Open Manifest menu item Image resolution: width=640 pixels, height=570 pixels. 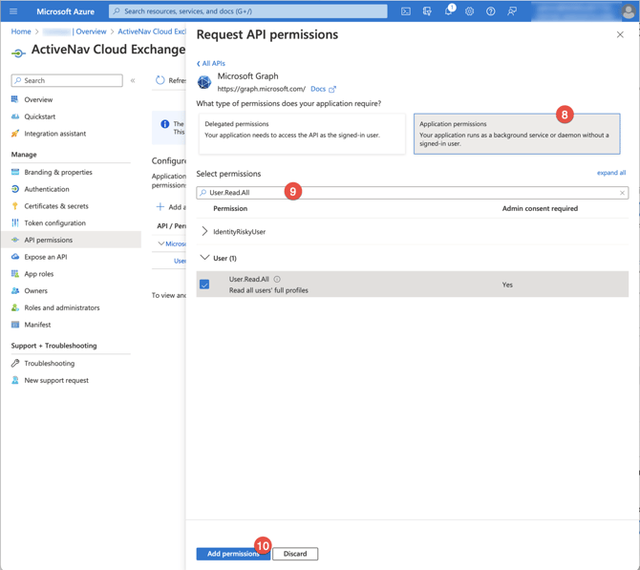click(37, 325)
